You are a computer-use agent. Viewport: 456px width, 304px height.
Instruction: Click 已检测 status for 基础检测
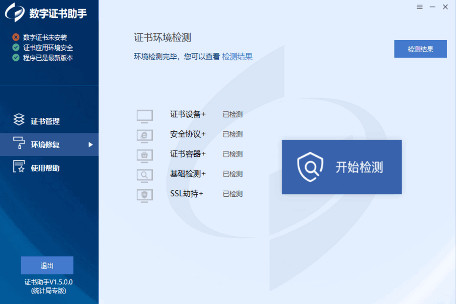click(233, 174)
